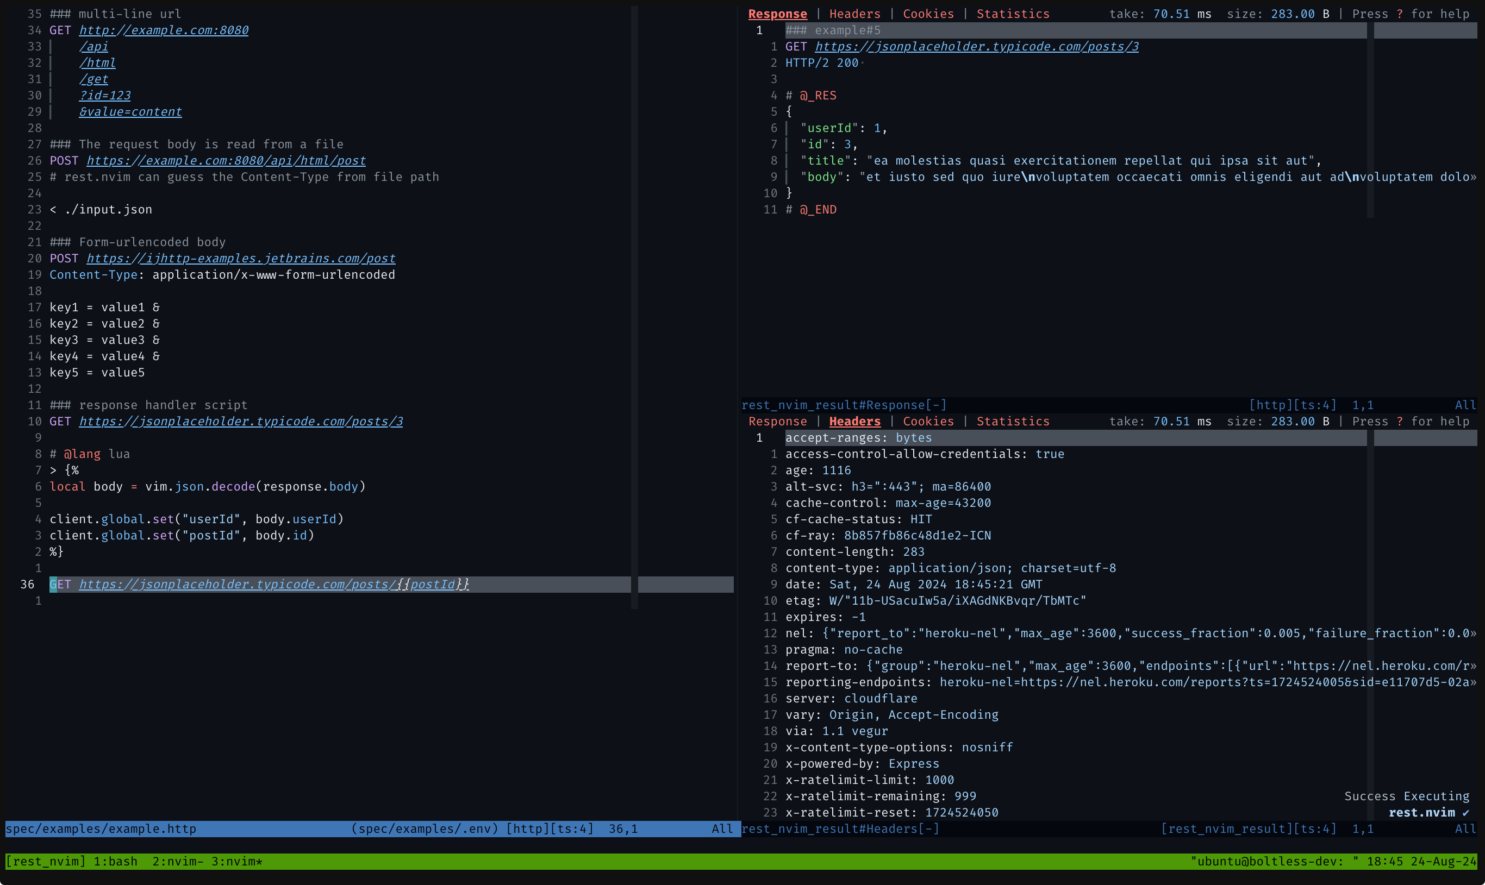The height and width of the screenshot is (885, 1485).
Task: Click the (spec/examples/.env) status line entry
Action: [x=425, y=828]
